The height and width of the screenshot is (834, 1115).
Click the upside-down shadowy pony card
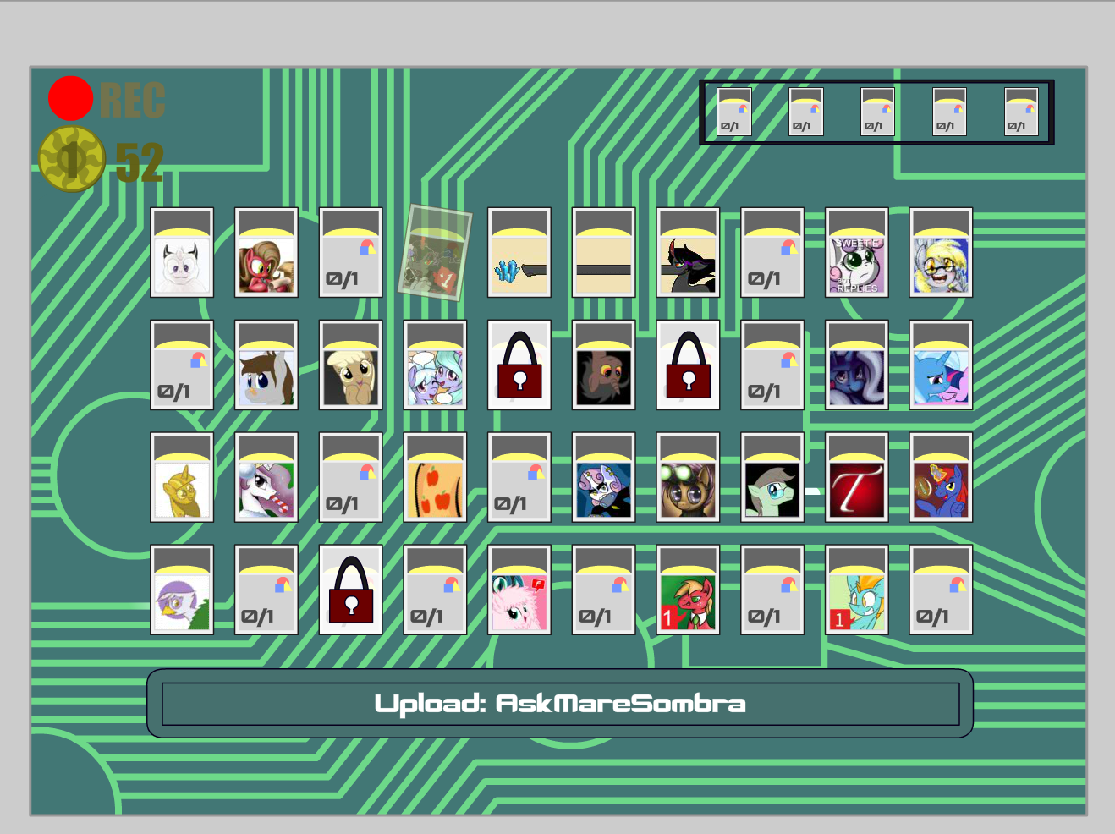(x=604, y=365)
